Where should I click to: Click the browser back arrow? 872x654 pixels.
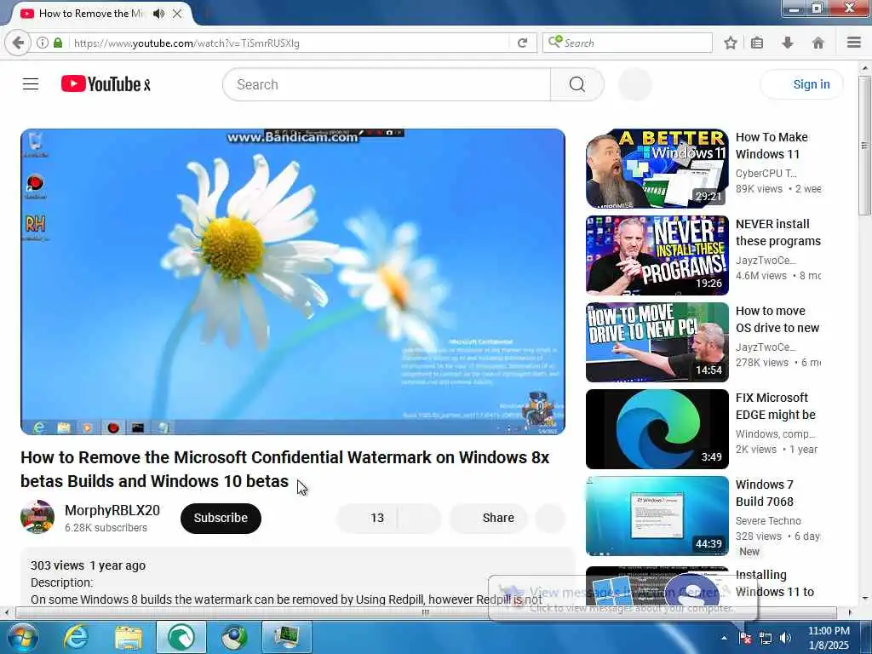[x=18, y=43]
